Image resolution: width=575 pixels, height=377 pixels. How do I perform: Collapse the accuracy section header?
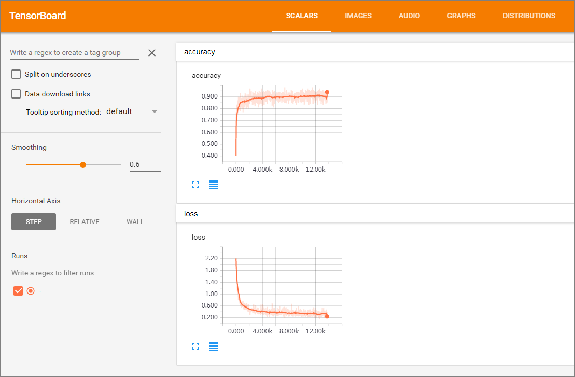point(375,52)
